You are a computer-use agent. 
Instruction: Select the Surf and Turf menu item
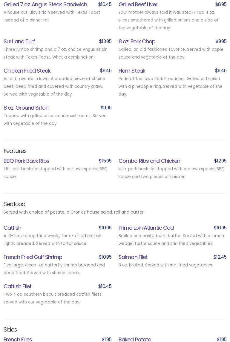pyautogui.click(x=19, y=42)
